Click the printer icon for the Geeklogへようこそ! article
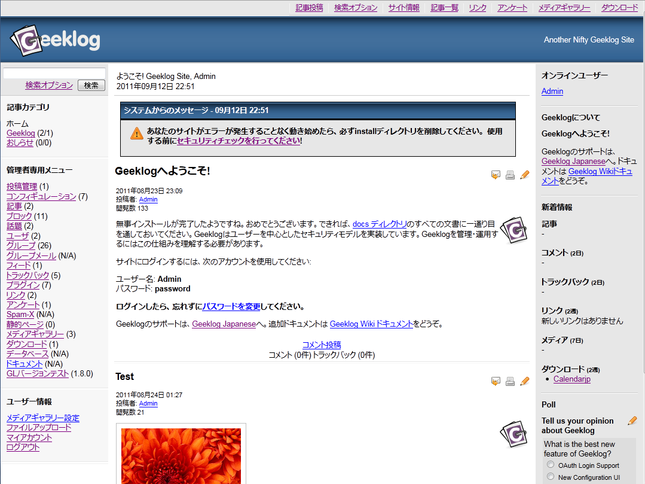Image resolution: width=645 pixels, height=484 pixels. click(510, 175)
